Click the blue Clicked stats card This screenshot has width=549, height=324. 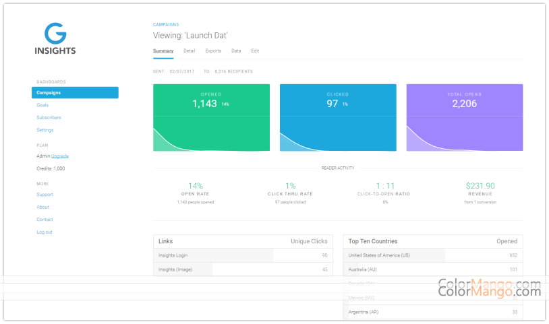(x=338, y=118)
